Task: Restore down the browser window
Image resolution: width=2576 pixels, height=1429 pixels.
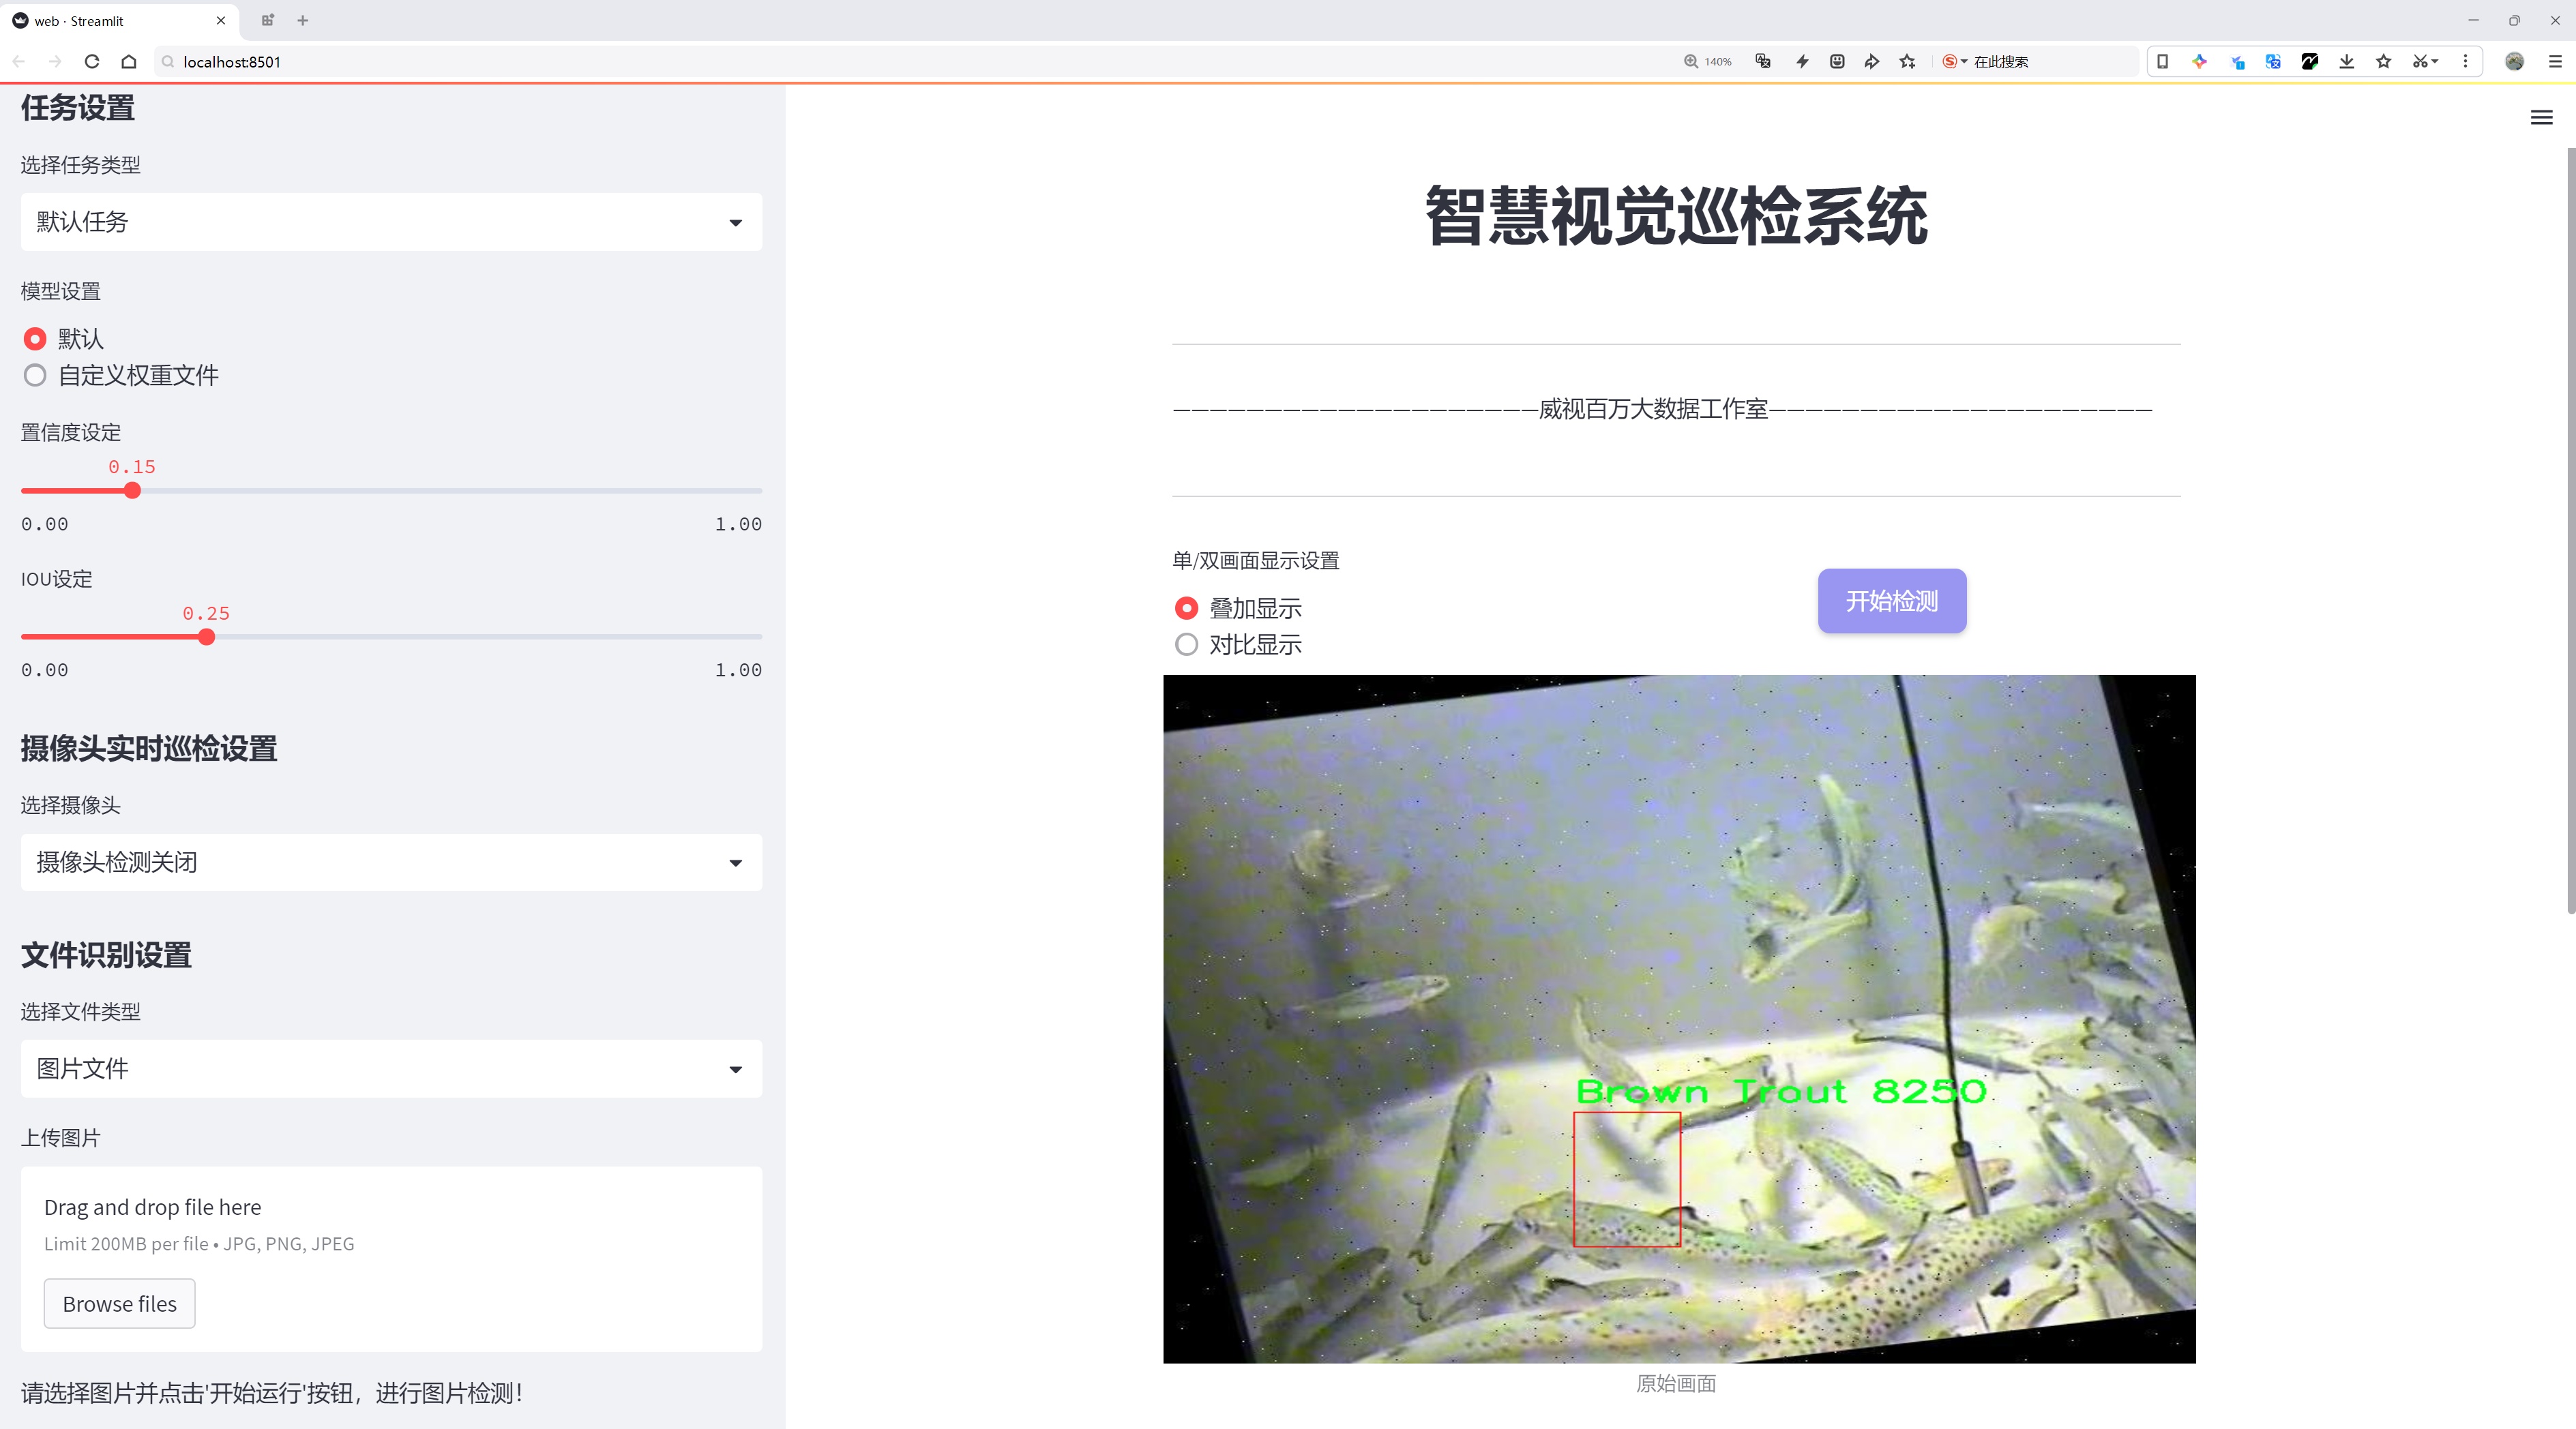Action: (2514, 20)
